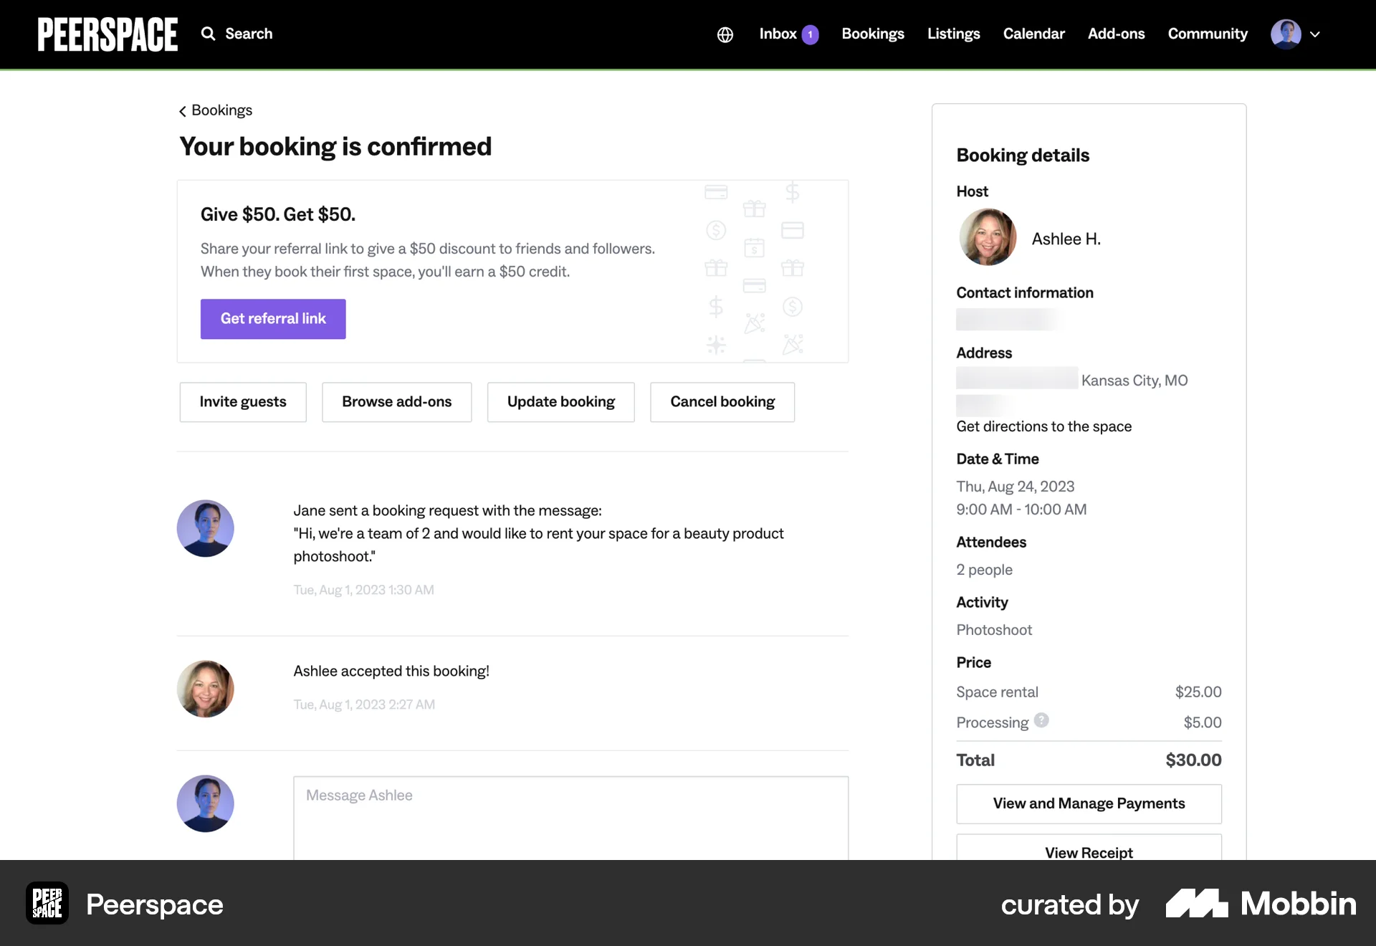This screenshot has width=1376, height=946.
Task: Click the back arrow next to Bookings
Action: tap(183, 111)
